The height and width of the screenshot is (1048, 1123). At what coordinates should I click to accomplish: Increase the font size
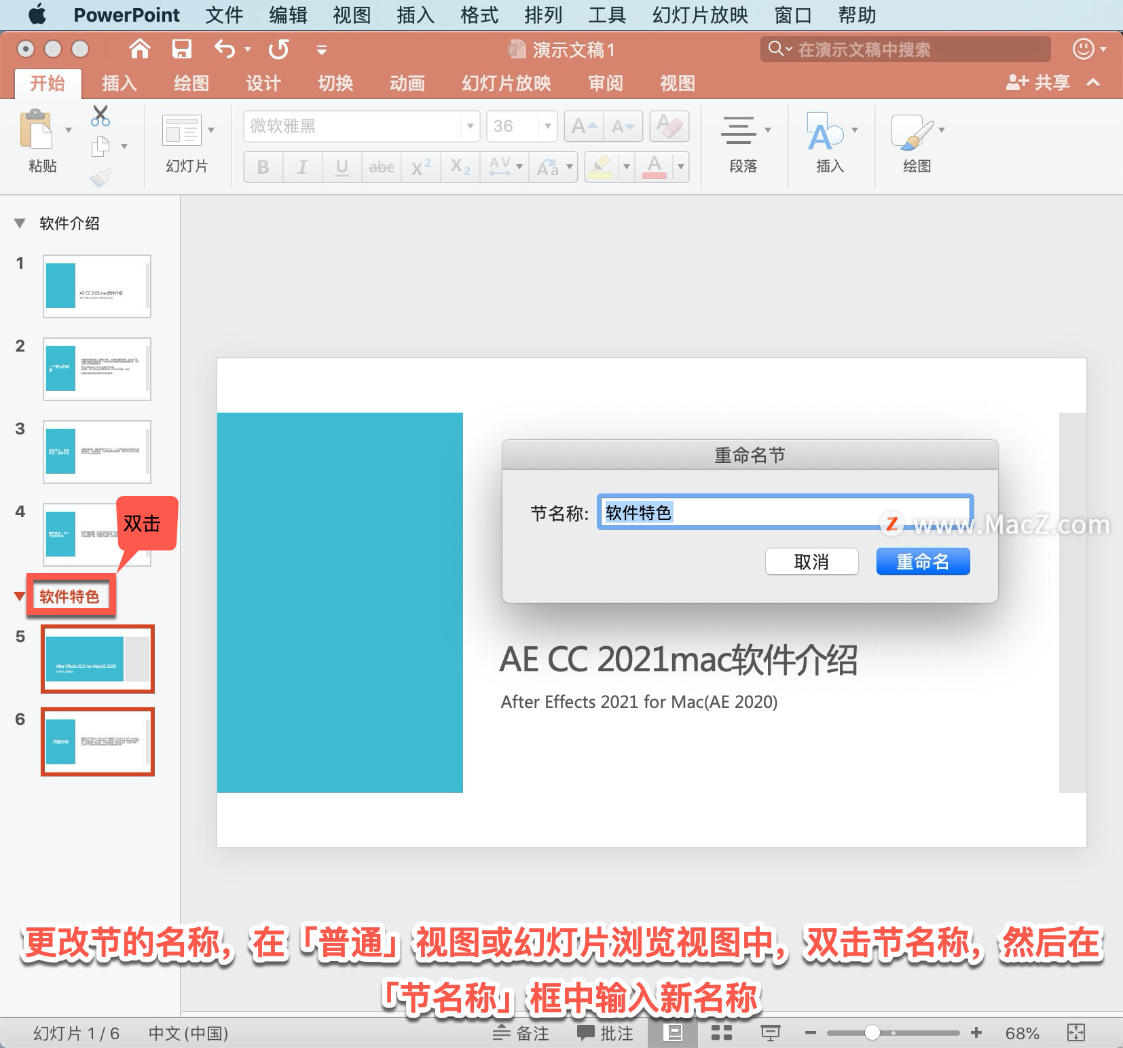[584, 126]
